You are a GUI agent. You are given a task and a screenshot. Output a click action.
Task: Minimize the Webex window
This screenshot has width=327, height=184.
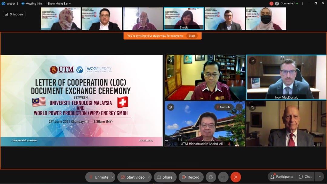pos(309,3)
